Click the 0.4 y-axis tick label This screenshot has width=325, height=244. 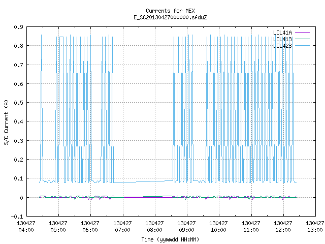pyautogui.click(x=18, y=121)
